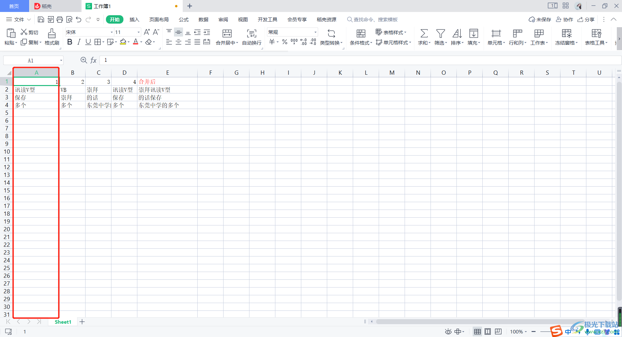Image resolution: width=622 pixels, height=337 pixels.
Task: Expand the Rows and Columns 行和列 dropdown
Action: pyautogui.click(x=525, y=43)
